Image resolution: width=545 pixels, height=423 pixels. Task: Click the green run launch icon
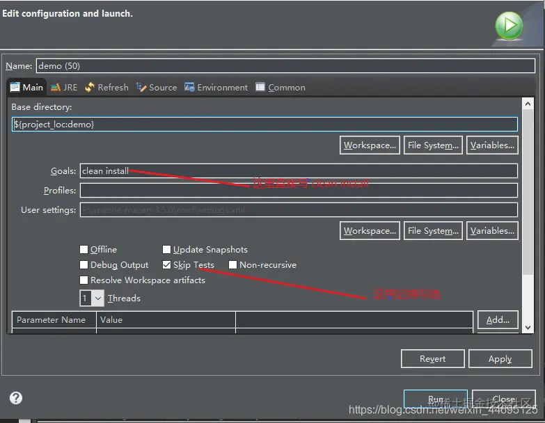click(509, 26)
